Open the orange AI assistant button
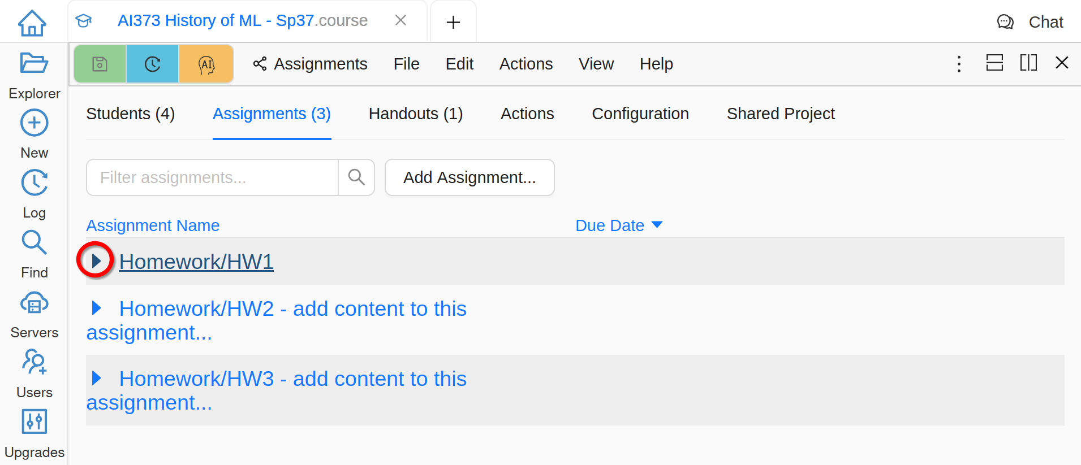This screenshot has height=465, width=1081. point(206,64)
